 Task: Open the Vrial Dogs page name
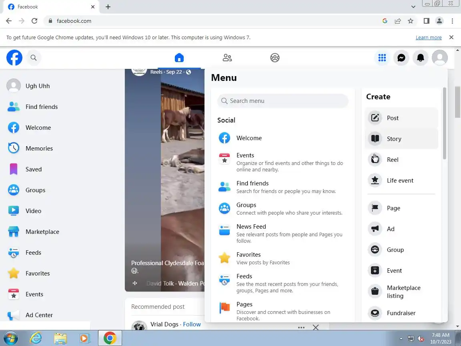pyautogui.click(x=164, y=324)
